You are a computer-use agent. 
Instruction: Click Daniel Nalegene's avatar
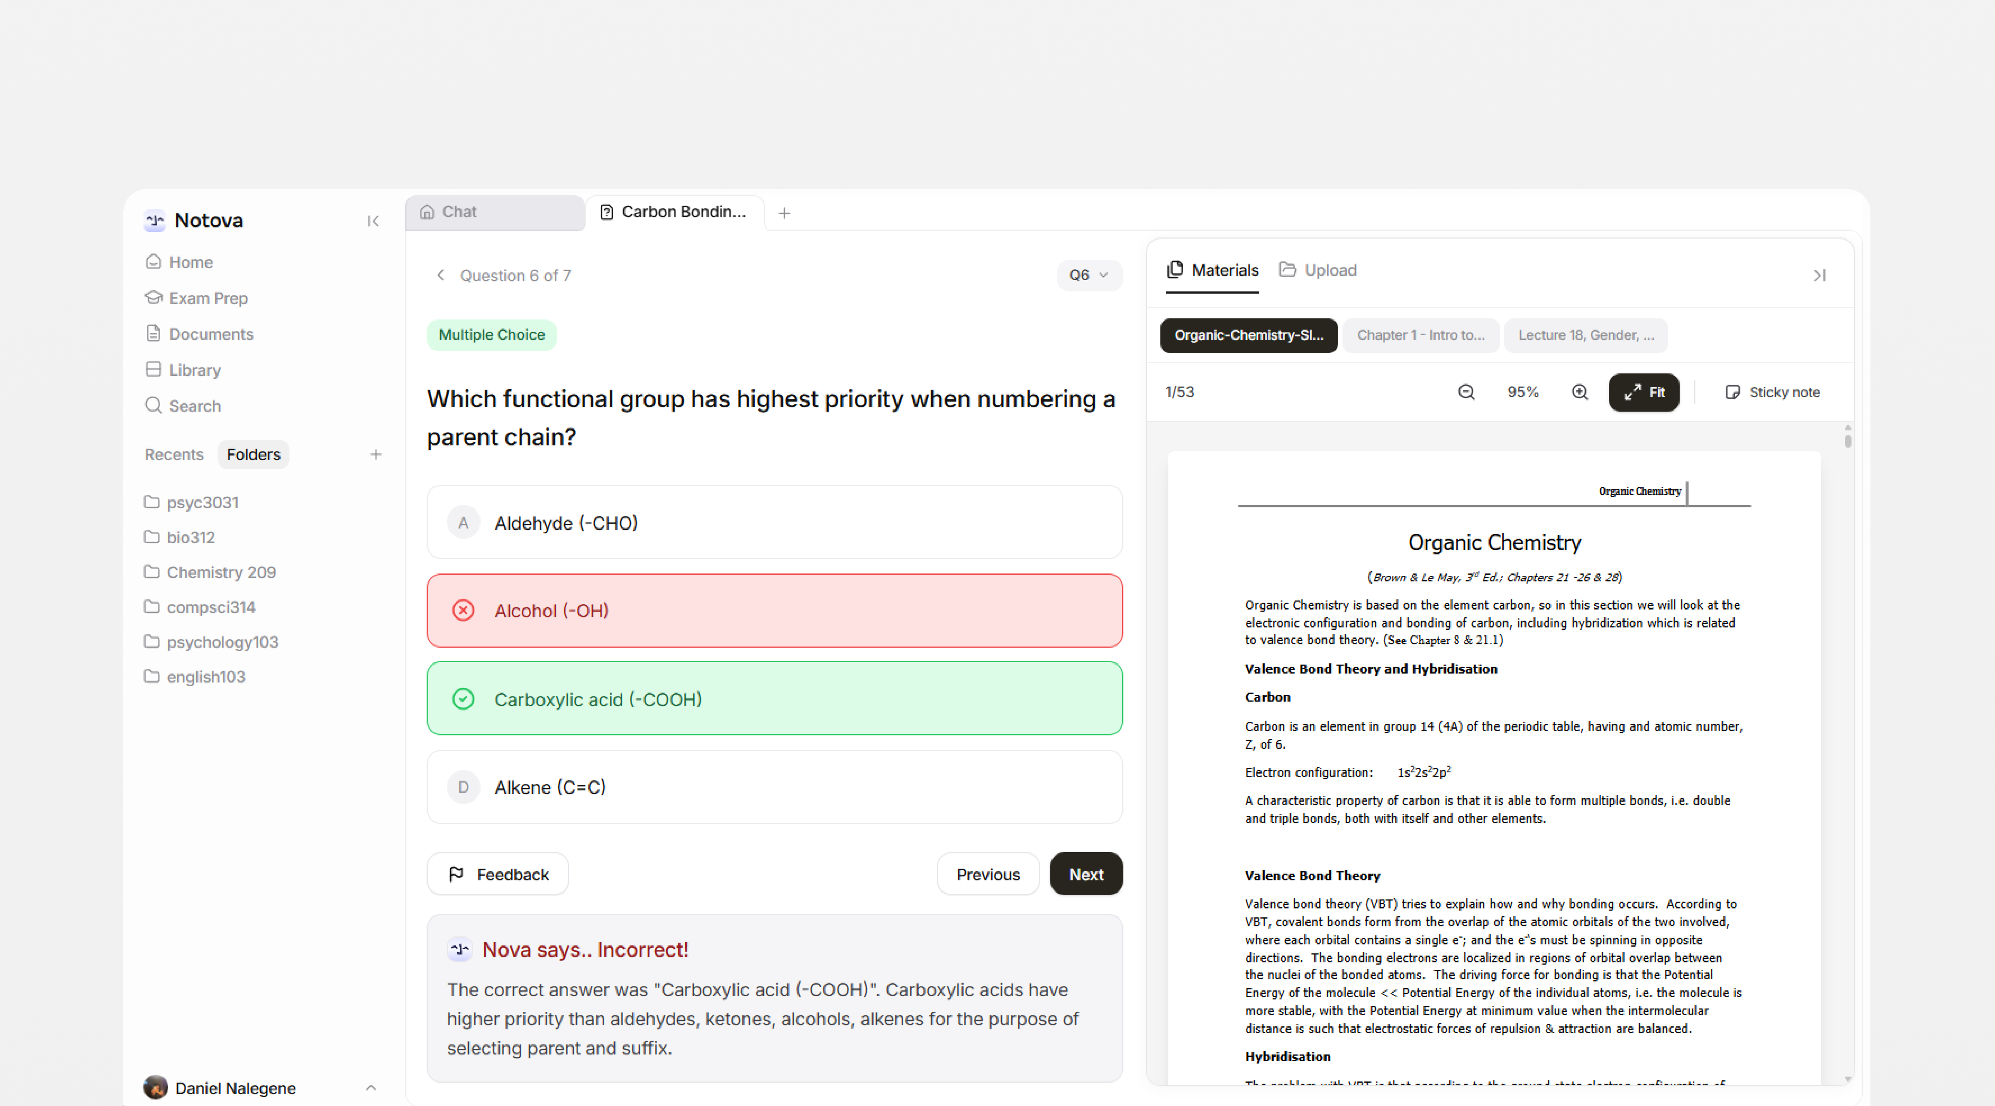tap(156, 1088)
